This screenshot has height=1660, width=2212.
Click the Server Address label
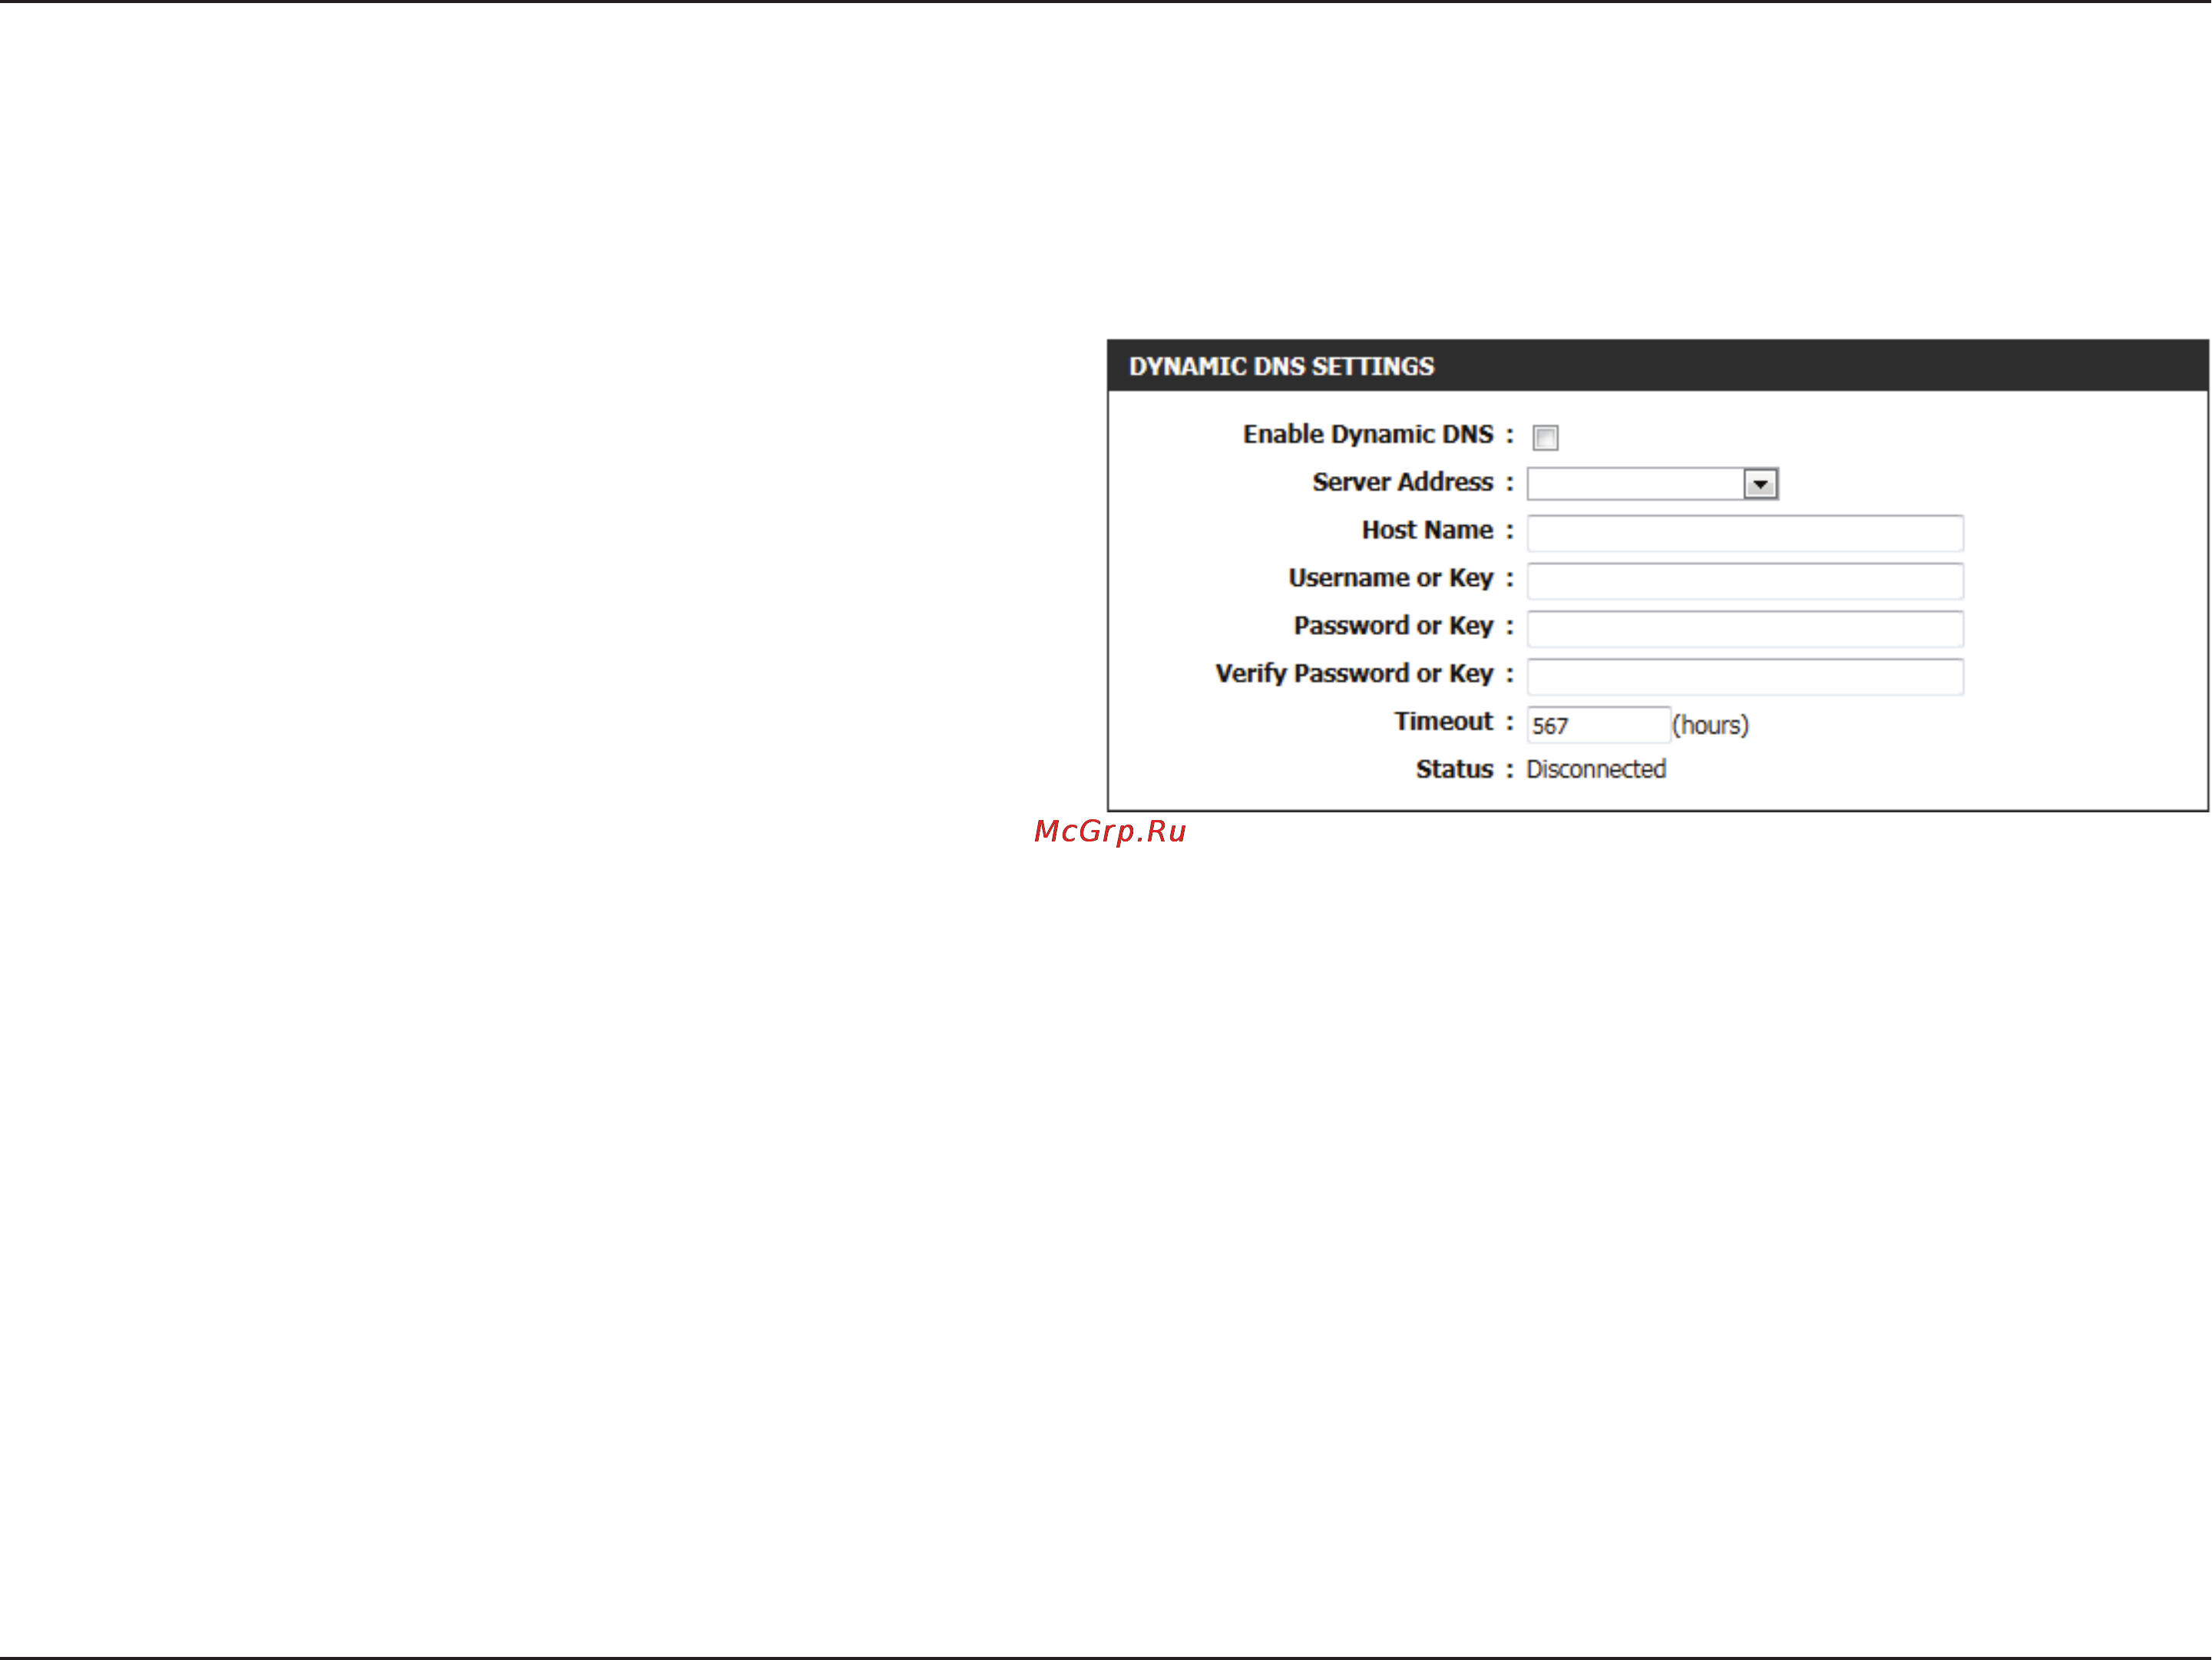coord(1403,482)
